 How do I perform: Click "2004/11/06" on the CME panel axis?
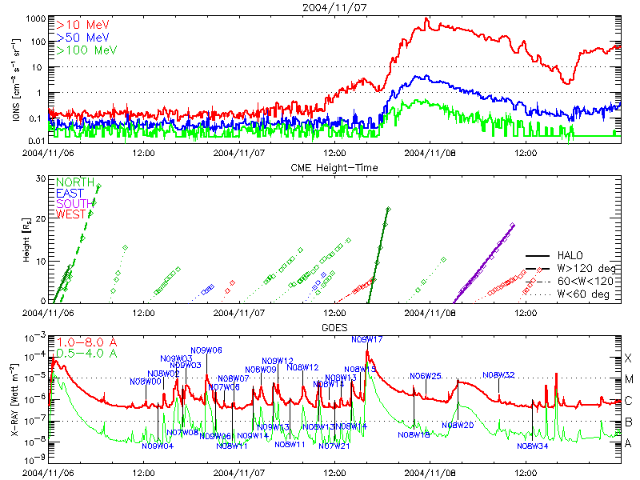coord(48,313)
